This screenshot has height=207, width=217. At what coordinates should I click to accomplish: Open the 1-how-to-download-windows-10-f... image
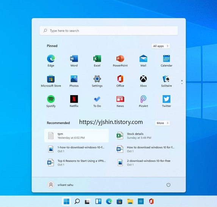click(x=76, y=149)
